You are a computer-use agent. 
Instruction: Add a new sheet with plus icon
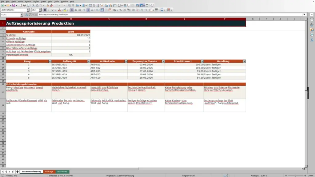coord(17,172)
